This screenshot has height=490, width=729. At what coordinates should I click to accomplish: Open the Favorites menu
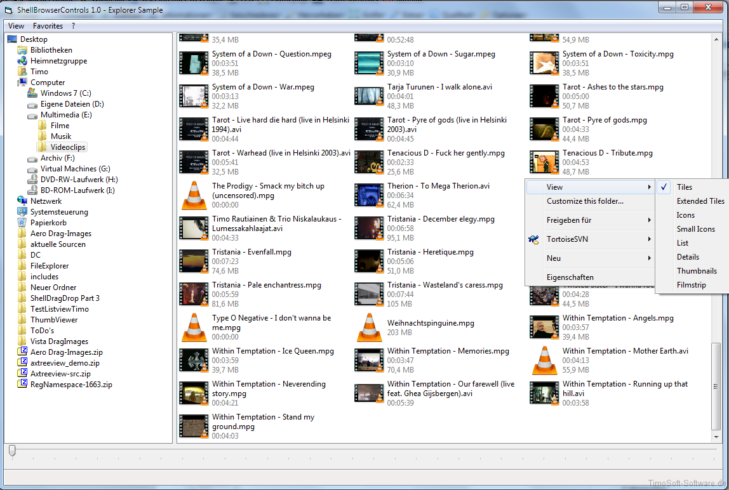click(48, 26)
